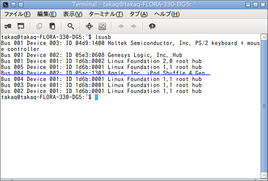Open the ファイル(F) menu
Screen dimensions: 268x181
click(x=17, y=14)
